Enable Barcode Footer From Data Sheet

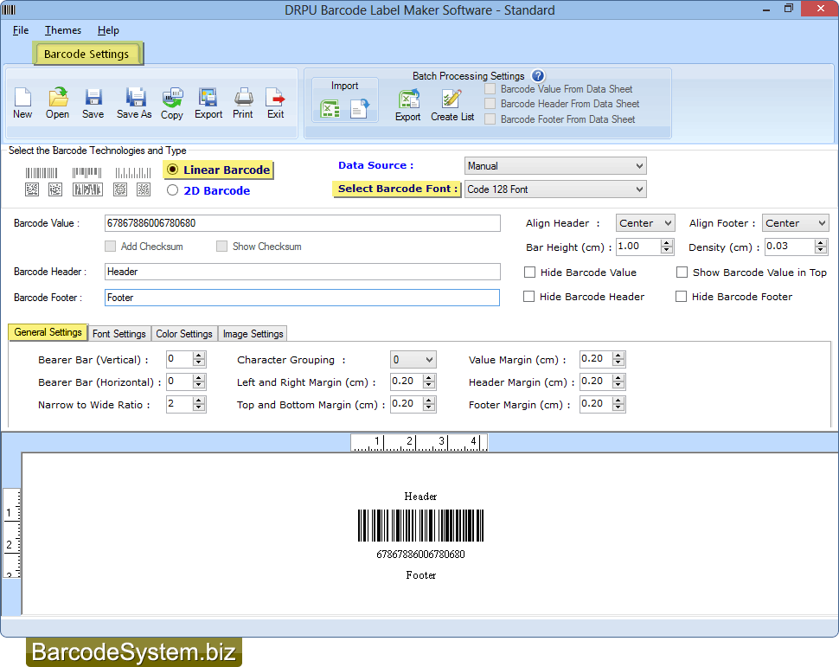490,119
